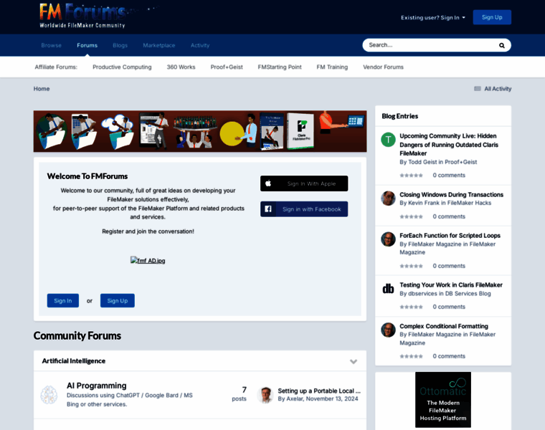
Task: Open Closing Windows During Transactions entry
Action: (x=452, y=194)
